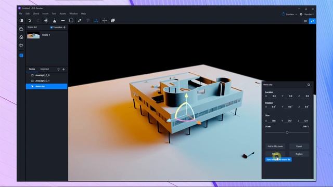Select the Scene 1 thumbnail
This screenshot has width=333, height=187.
click(33, 35)
